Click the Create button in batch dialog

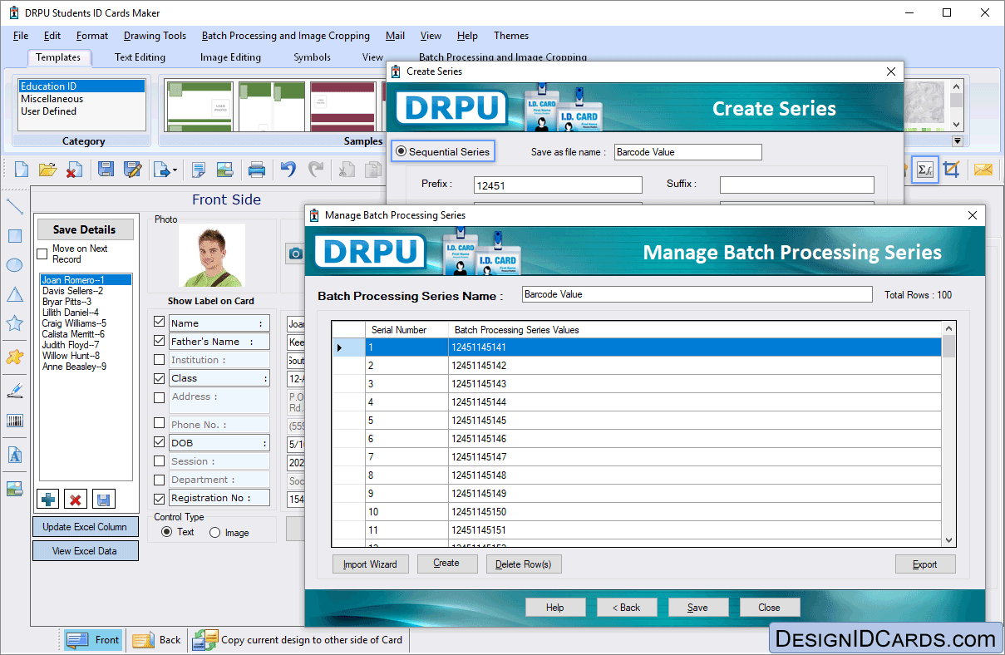pyautogui.click(x=446, y=564)
